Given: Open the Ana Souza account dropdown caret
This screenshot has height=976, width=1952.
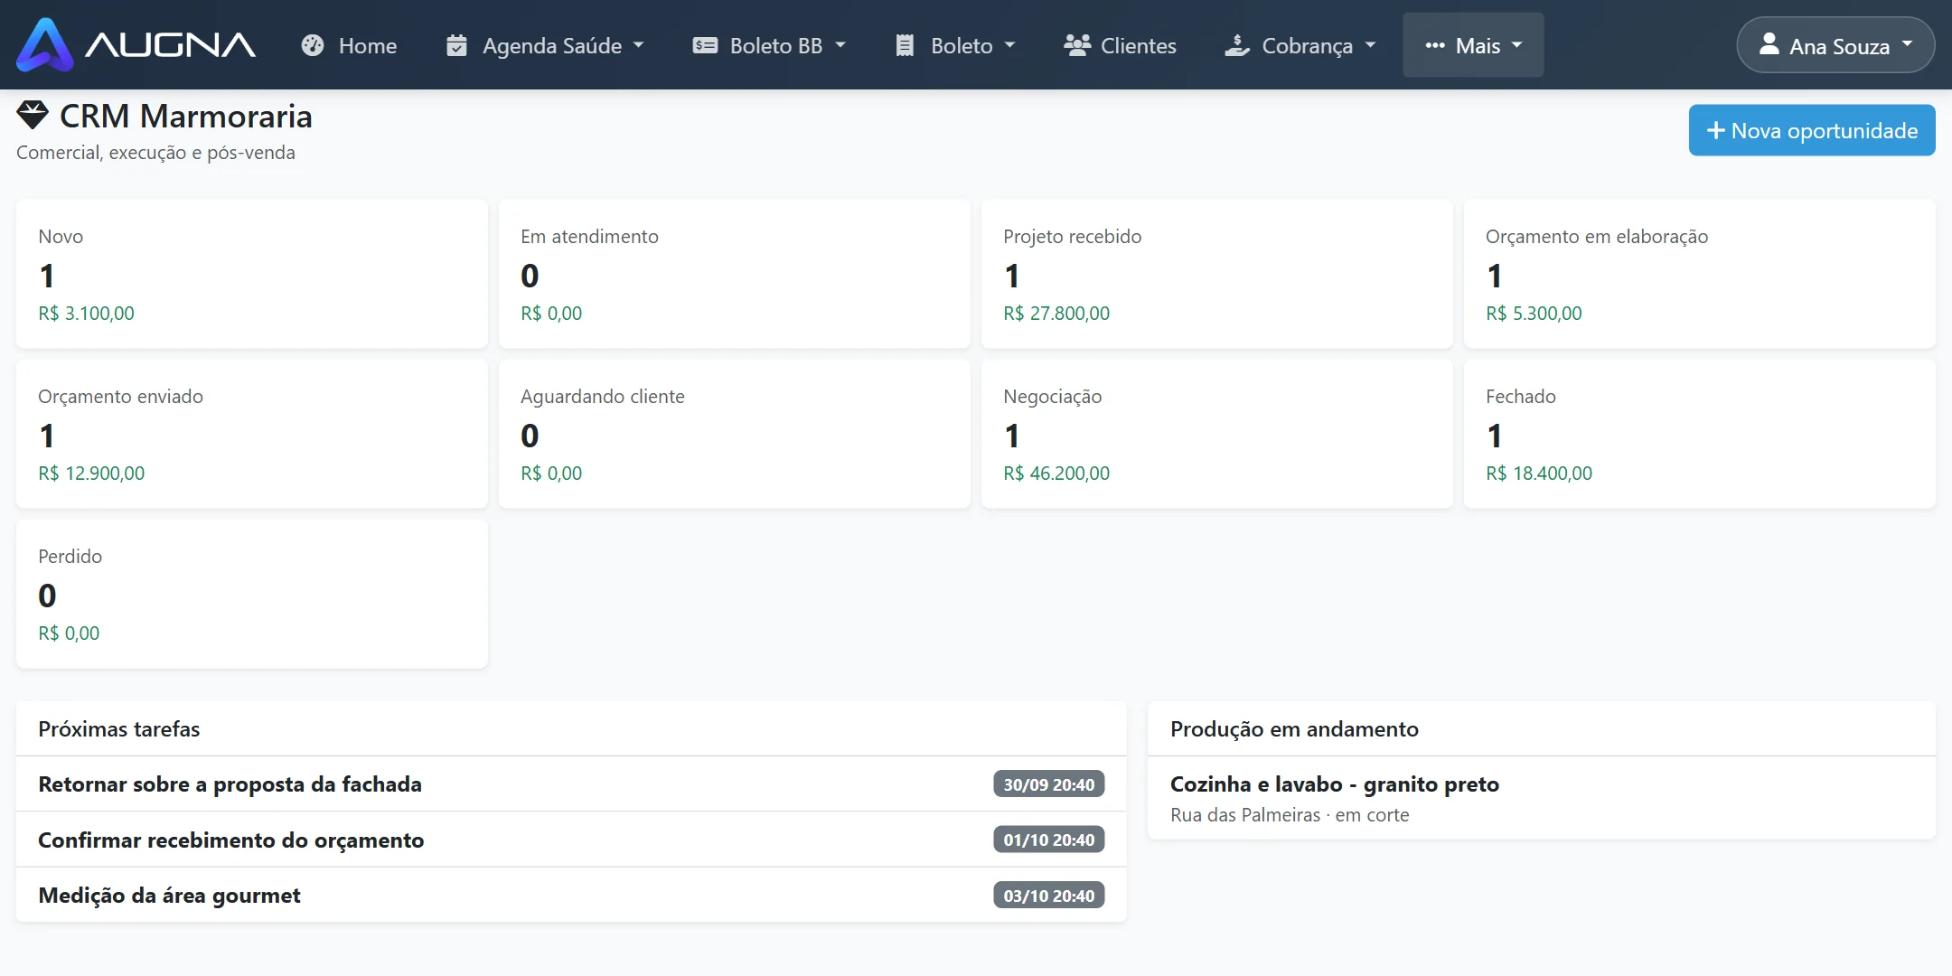Looking at the screenshot, I should [1908, 44].
